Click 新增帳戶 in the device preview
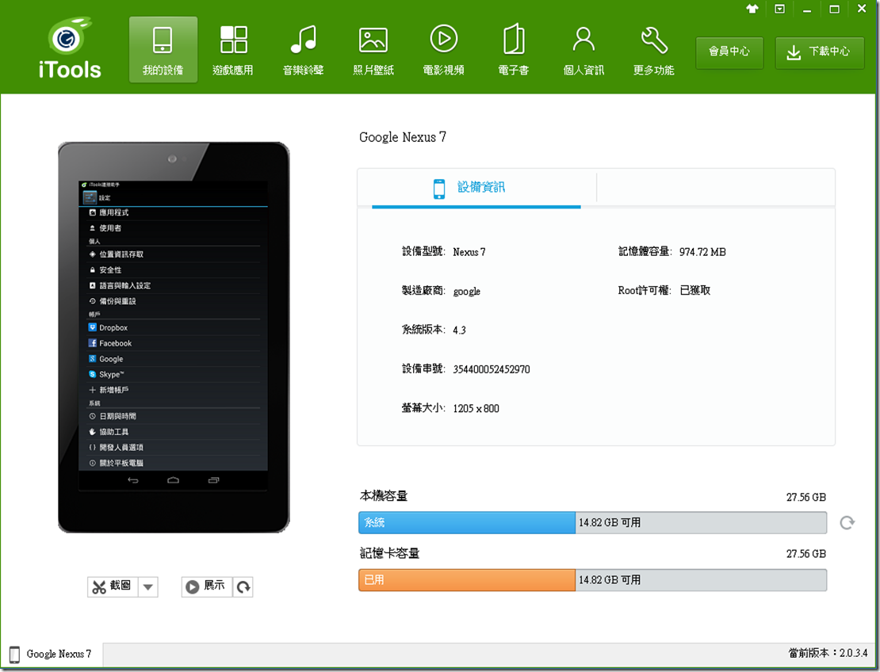 [114, 390]
